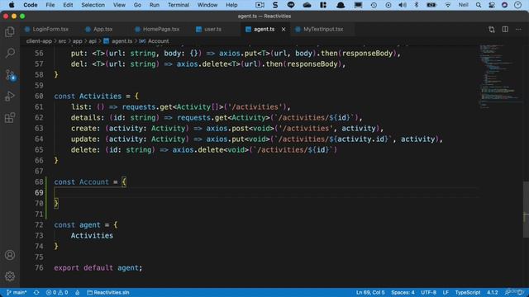Open the Code application menu

31,5
